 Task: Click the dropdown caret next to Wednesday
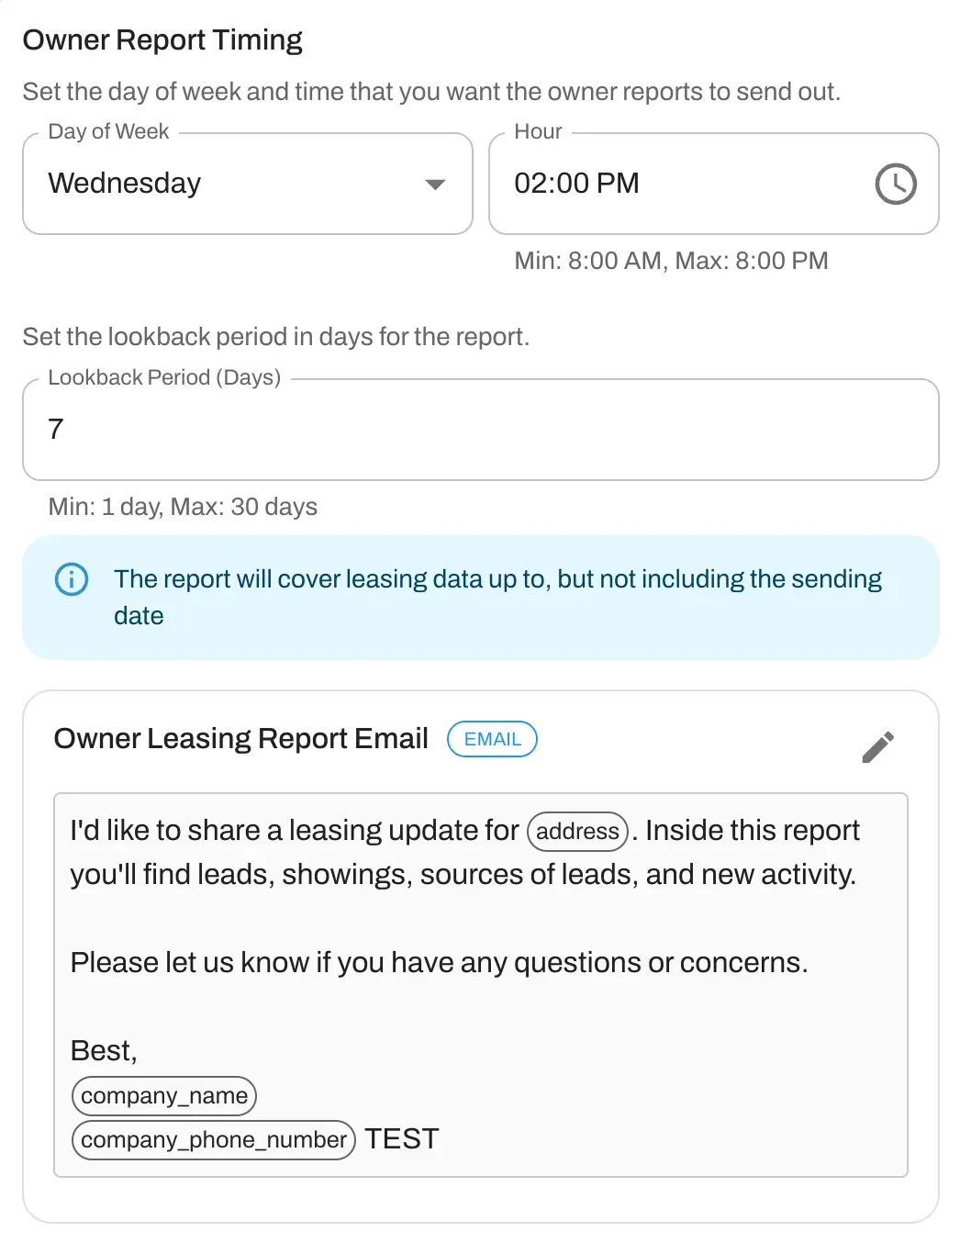coord(433,184)
